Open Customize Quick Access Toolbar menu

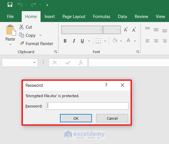point(47,5)
